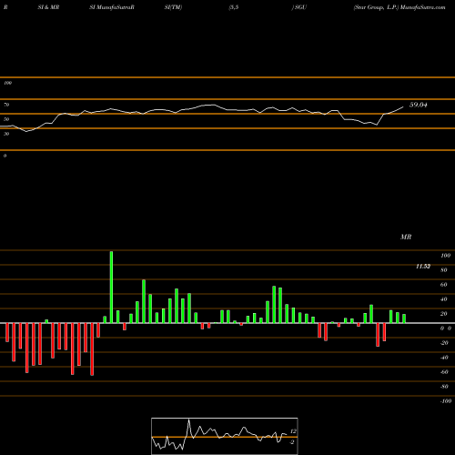Click the RSI axis label 70
Image resolution: width=455 pixels, height=455 pixels.
[x=6, y=105]
